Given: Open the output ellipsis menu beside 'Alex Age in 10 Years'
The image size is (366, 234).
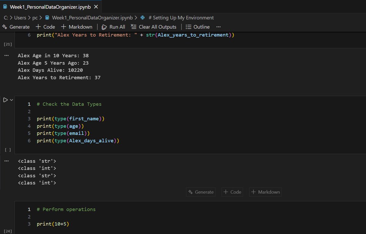Looking at the screenshot, I should [x=6, y=56].
